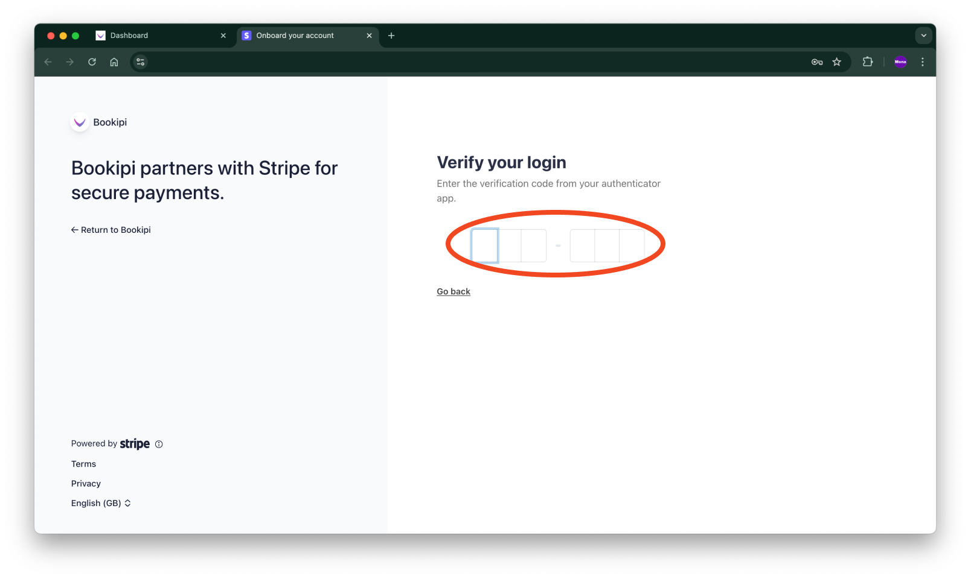971x579 pixels.
Task: Open Chrome's three-dot menu
Action: [x=923, y=62]
